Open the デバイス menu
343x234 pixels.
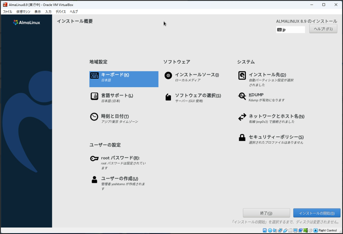[61, 12]
